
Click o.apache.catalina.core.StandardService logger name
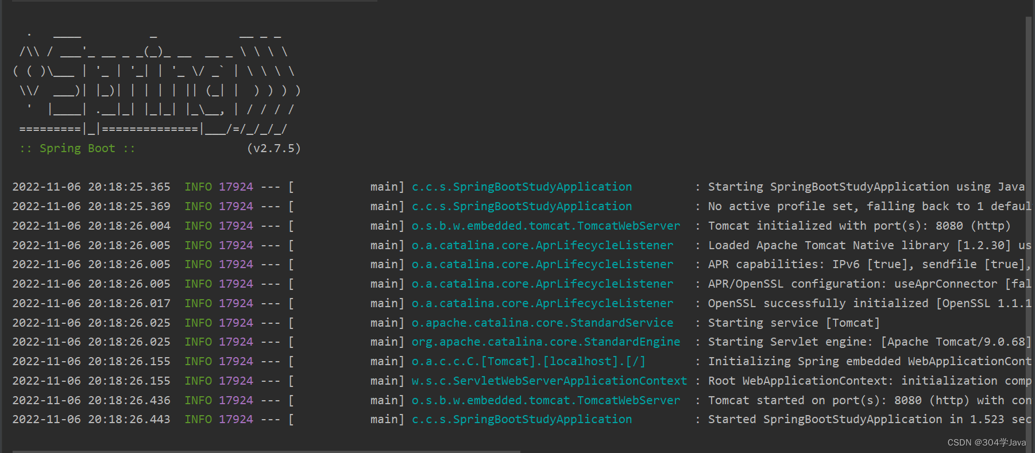click(542, 323)
